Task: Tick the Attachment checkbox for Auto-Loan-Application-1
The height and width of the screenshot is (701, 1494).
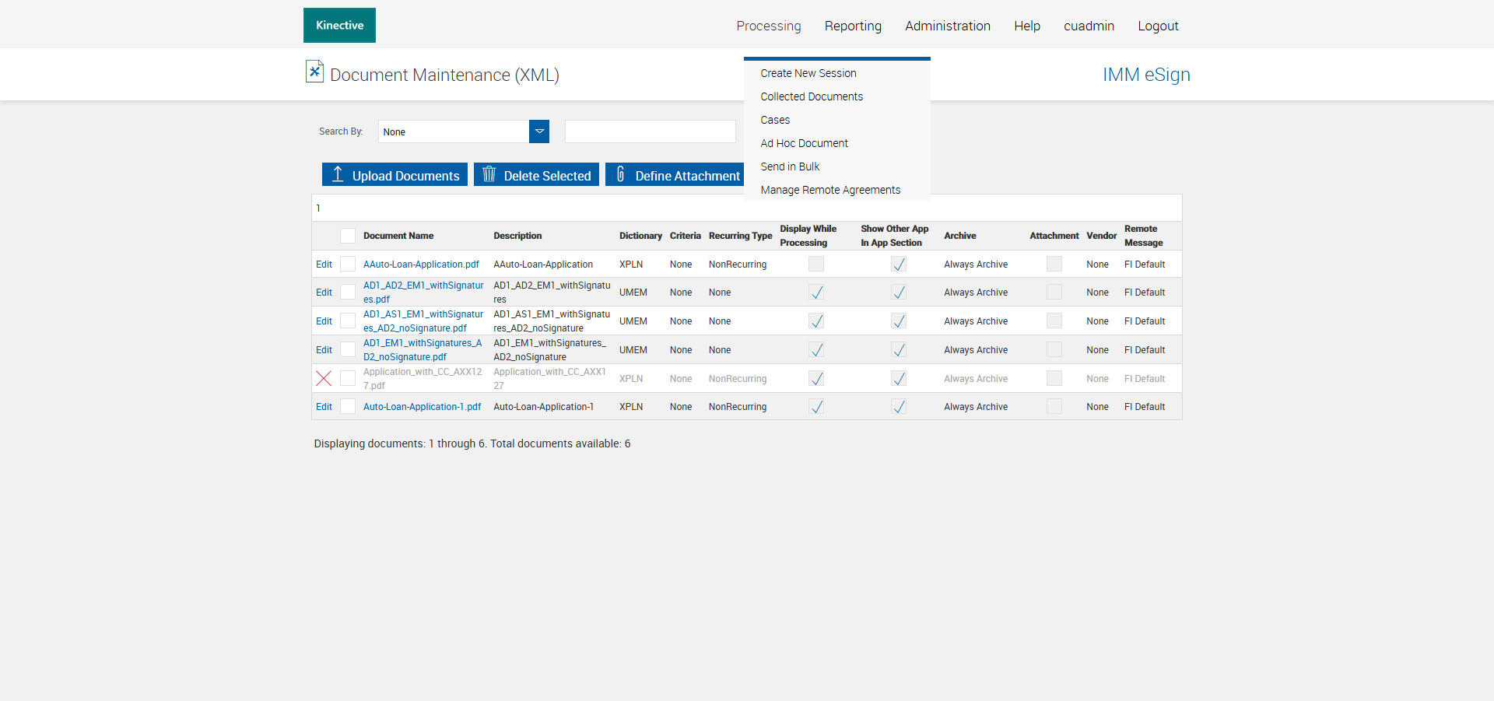Action: point(1054,407)
